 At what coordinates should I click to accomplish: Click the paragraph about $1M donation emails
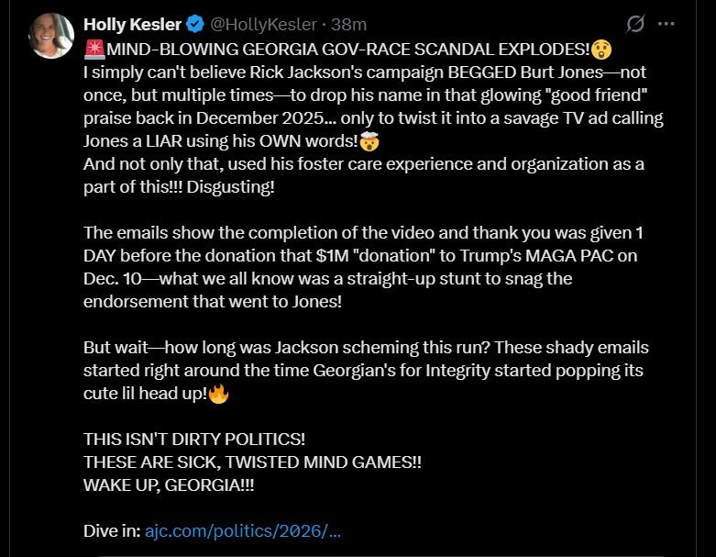(x=363, y=267)
